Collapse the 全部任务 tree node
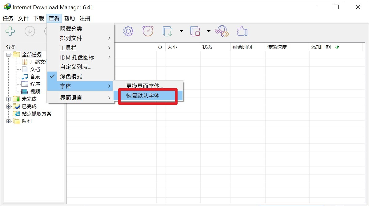Image resolution: width=369 pixels, height=206 pixels. coord(8,55)
